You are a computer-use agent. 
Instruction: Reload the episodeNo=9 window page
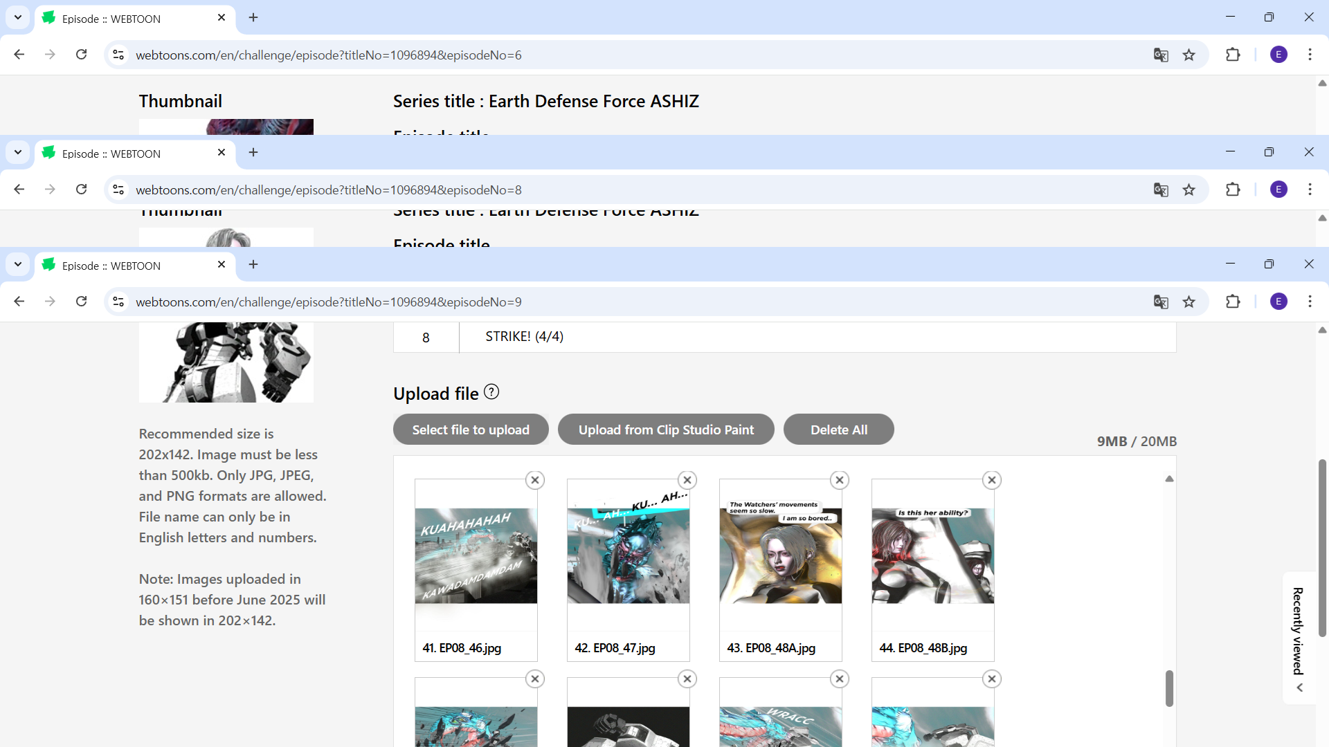click(82, 302)
